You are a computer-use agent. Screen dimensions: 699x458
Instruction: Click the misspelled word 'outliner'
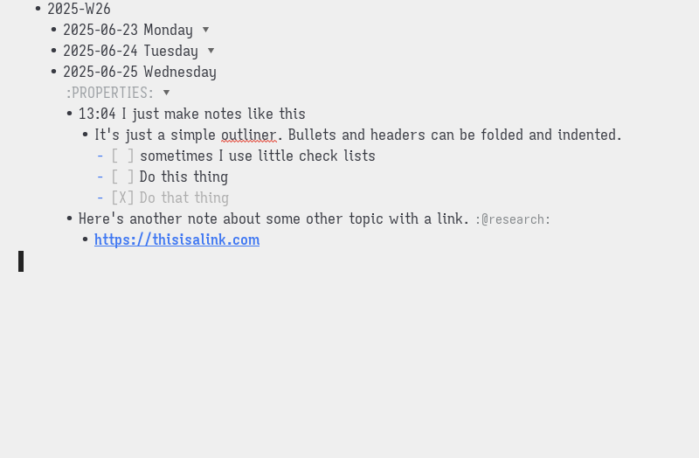coord(249,135)
